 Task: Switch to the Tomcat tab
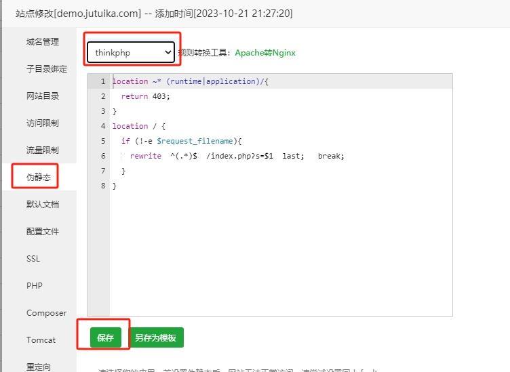point(41,339)
